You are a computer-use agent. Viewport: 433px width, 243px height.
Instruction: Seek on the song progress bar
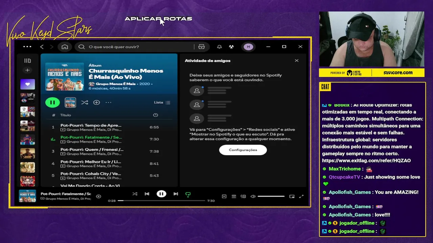(161, 200)
